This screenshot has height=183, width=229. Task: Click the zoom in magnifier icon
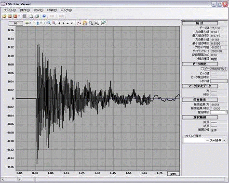click(x=49, y=23)
